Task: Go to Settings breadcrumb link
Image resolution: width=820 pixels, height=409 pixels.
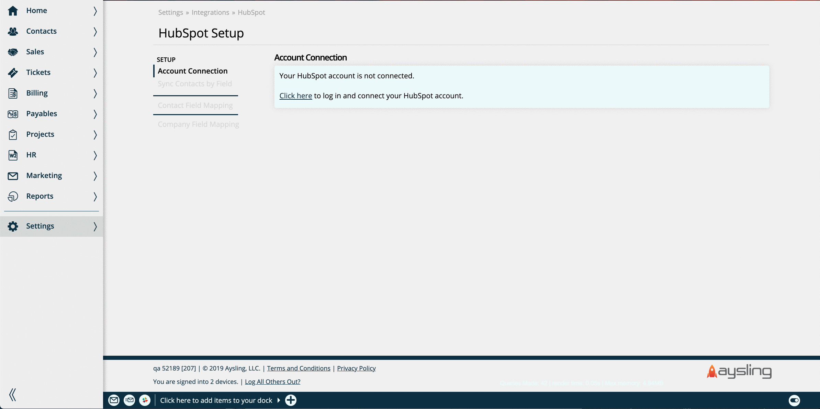Action: (x=170, y=12)
